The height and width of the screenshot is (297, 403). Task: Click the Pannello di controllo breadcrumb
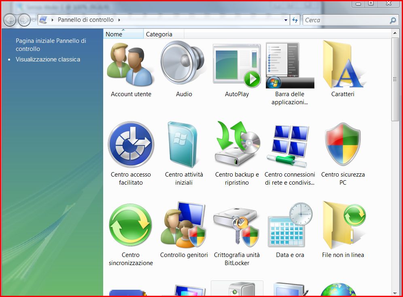point(86,20)
